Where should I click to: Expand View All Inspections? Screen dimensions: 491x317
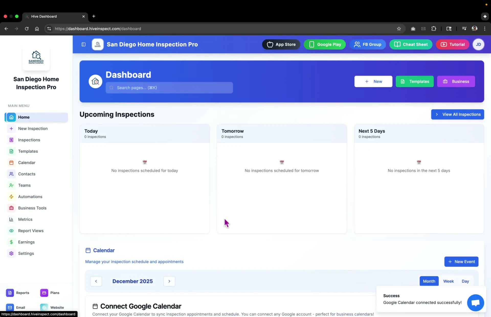[457, 114]
